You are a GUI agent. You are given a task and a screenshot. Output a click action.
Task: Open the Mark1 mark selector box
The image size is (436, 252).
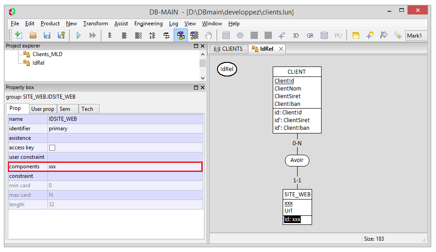416,36
